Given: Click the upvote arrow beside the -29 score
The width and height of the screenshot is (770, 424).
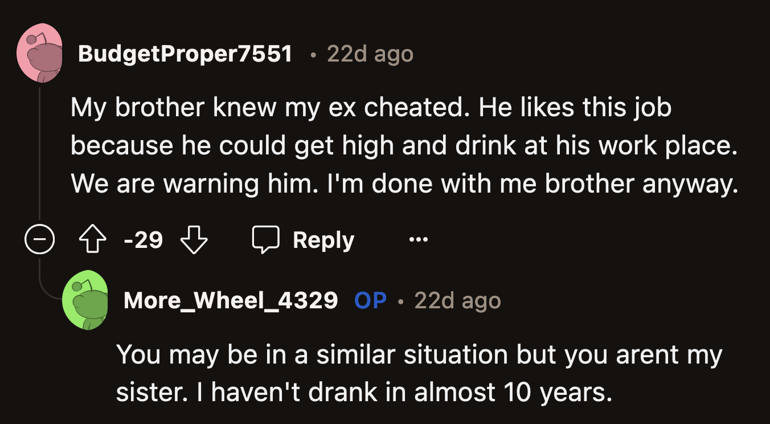Looking at the screenshot, I should (92, 239).
